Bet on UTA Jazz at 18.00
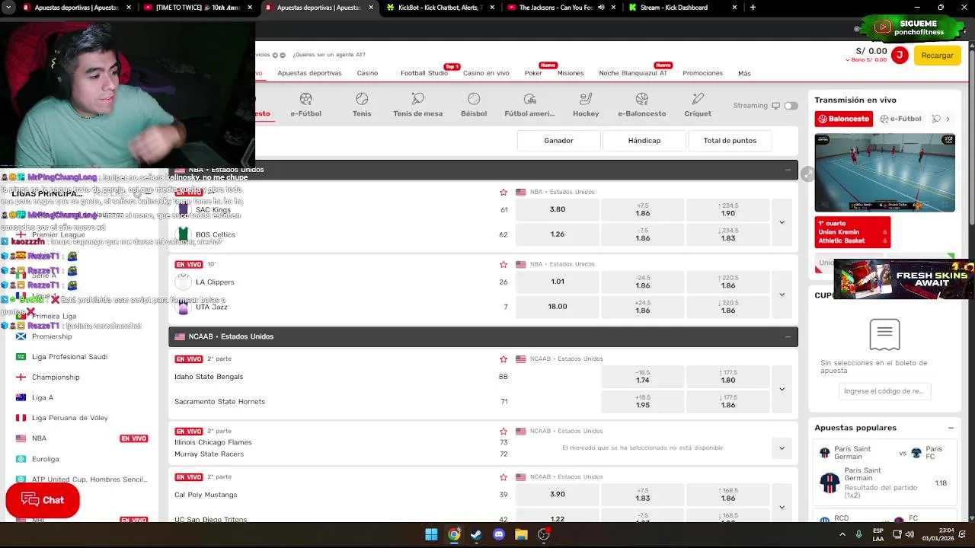The height and width of the screenshot is (548, 975). (558, 307)
